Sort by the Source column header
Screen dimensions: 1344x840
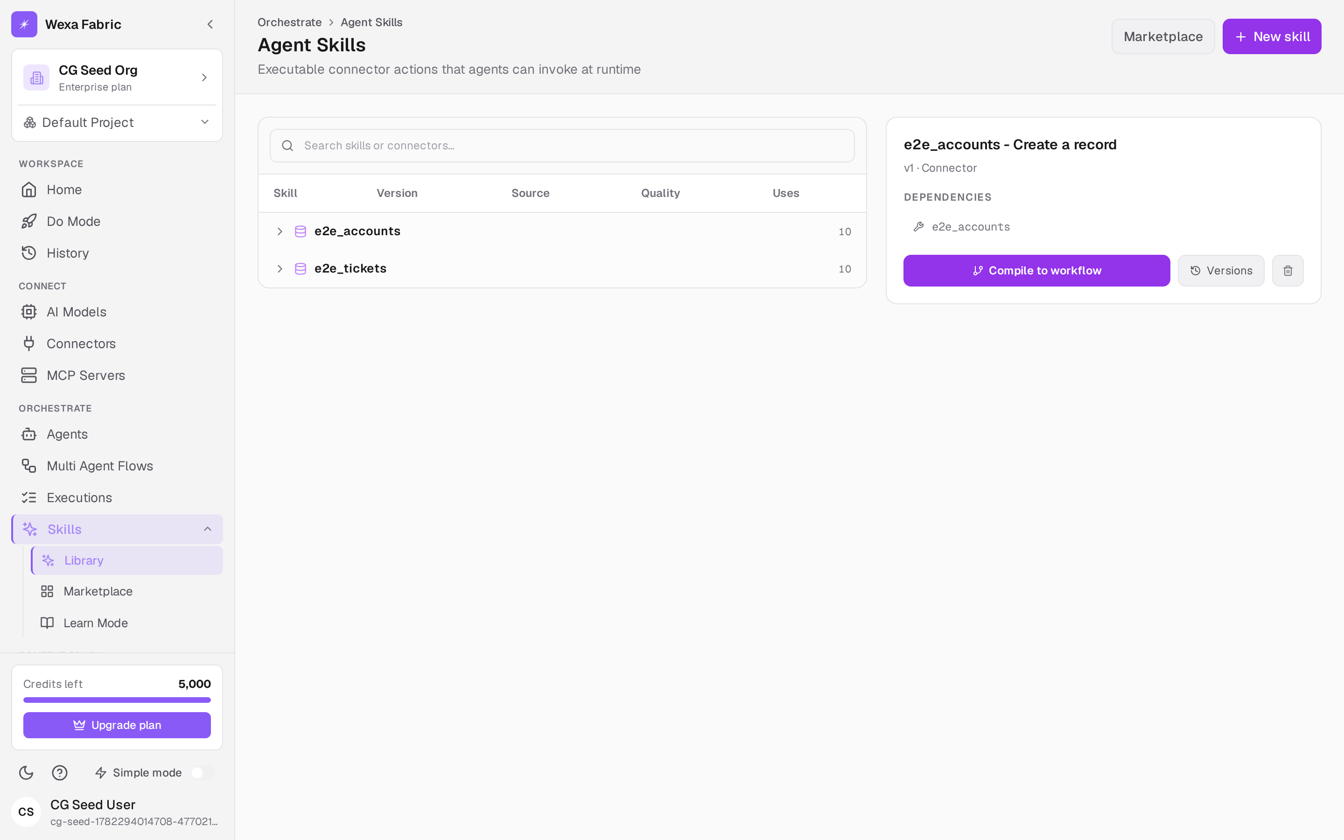[531, 193]
